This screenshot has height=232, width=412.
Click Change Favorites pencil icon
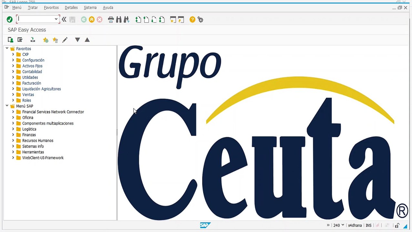[65, 40]
